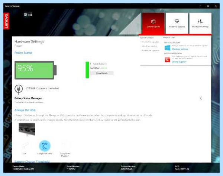Click the Serial Number entry in footer
The height and width of the screenshot is (176, 223).
(73, 167)
